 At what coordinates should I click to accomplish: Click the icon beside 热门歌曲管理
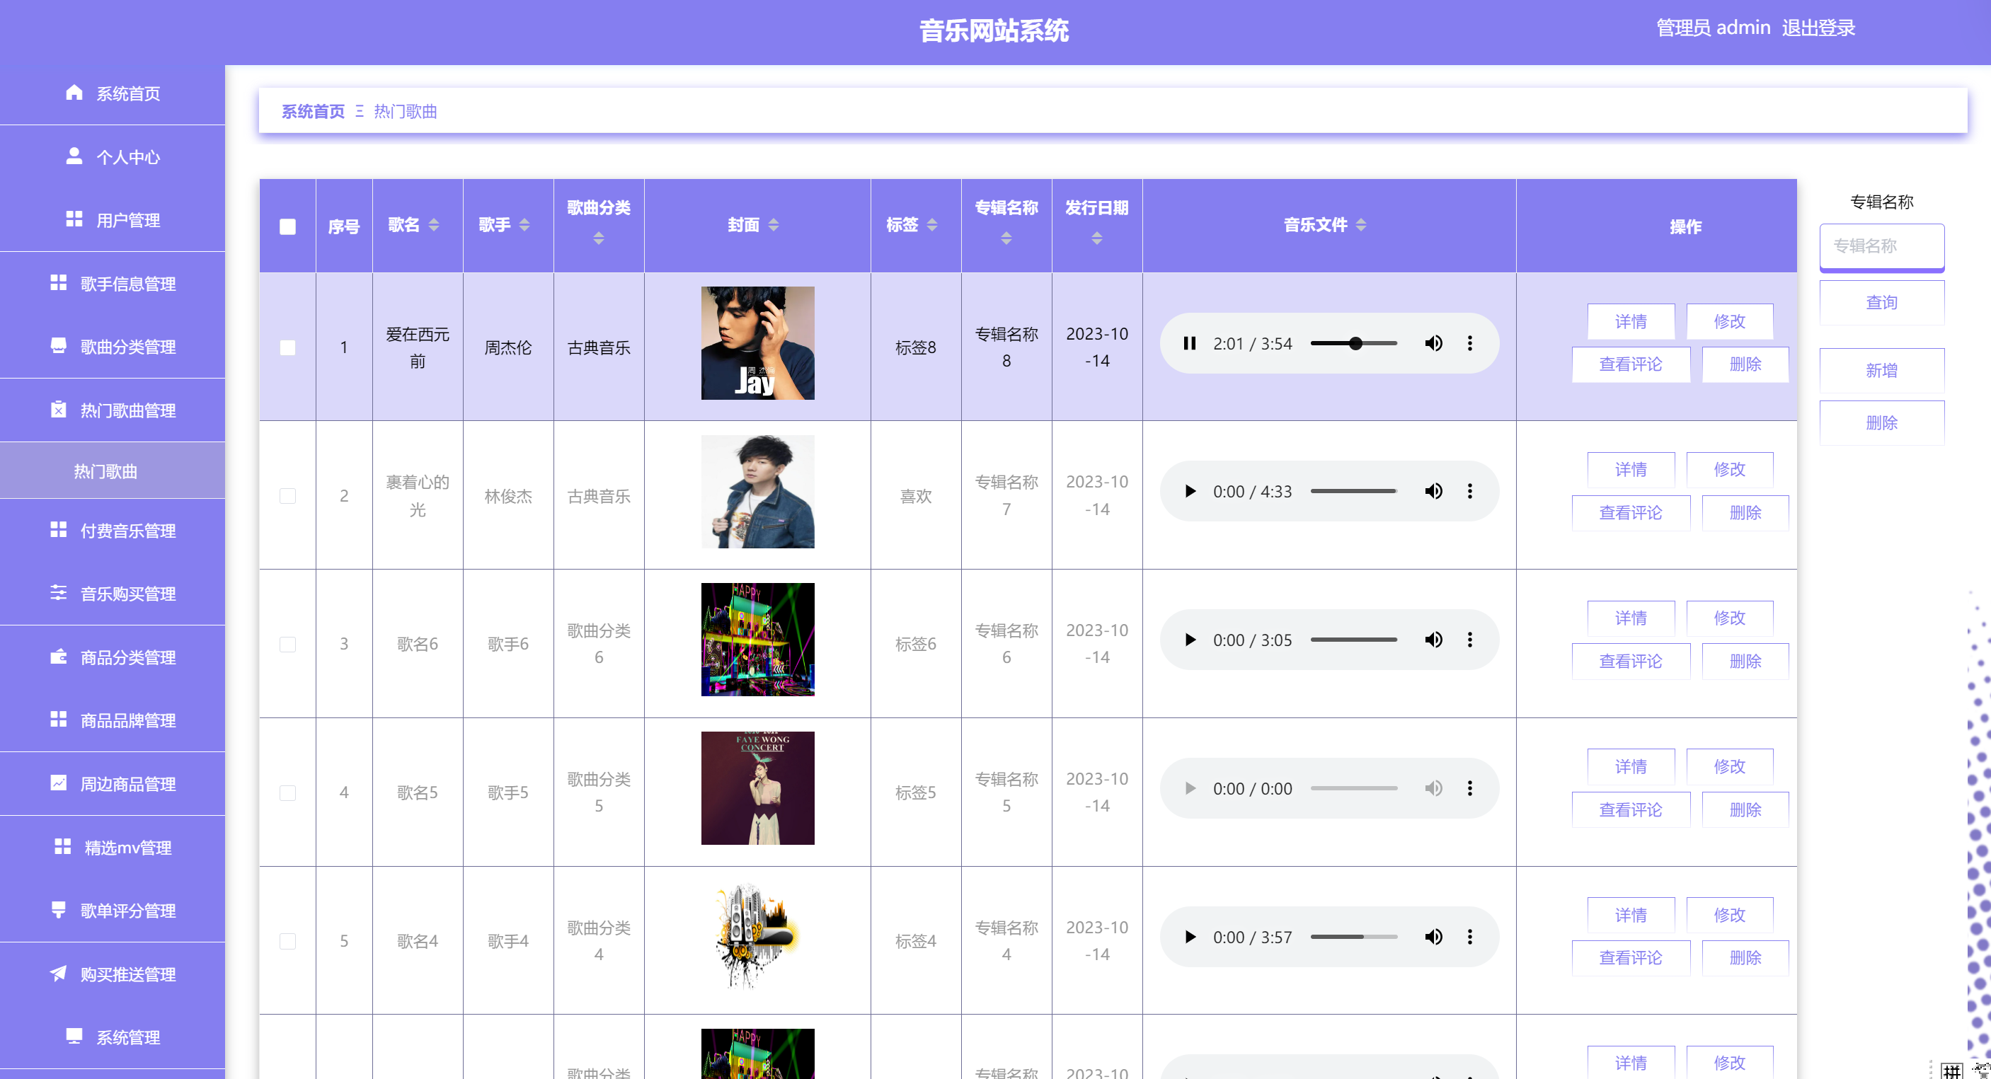[x=59, y=410]
